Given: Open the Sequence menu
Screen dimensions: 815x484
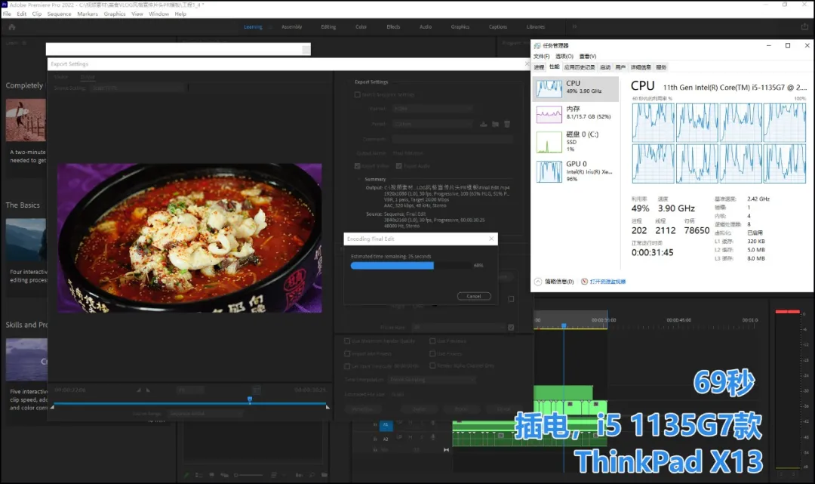Looking at the screenshot, I should pos(60,14).
